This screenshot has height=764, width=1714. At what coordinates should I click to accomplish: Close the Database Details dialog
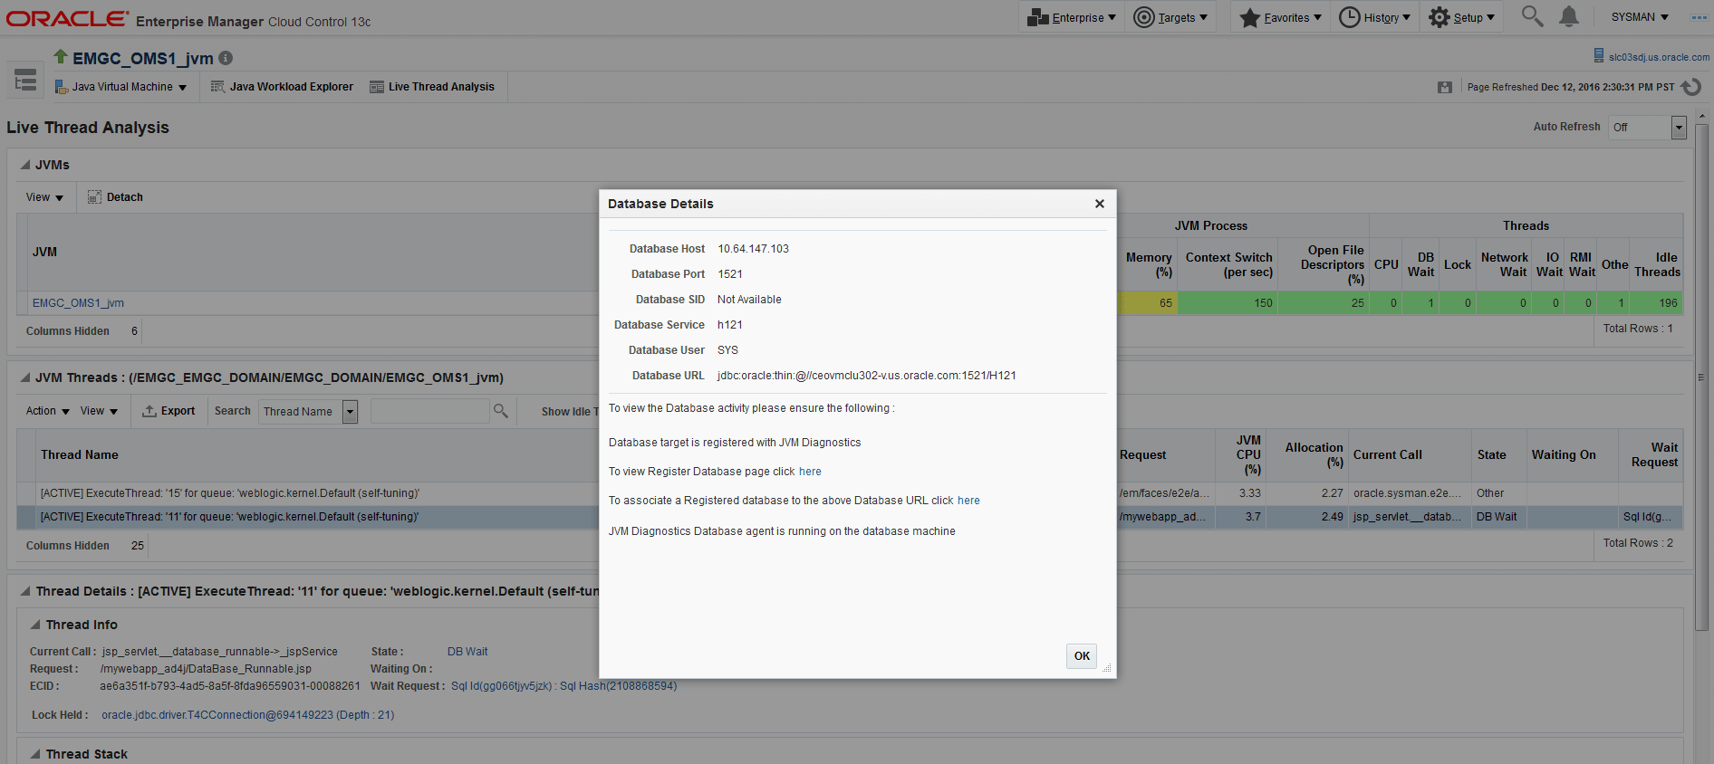coord(1099,204)
